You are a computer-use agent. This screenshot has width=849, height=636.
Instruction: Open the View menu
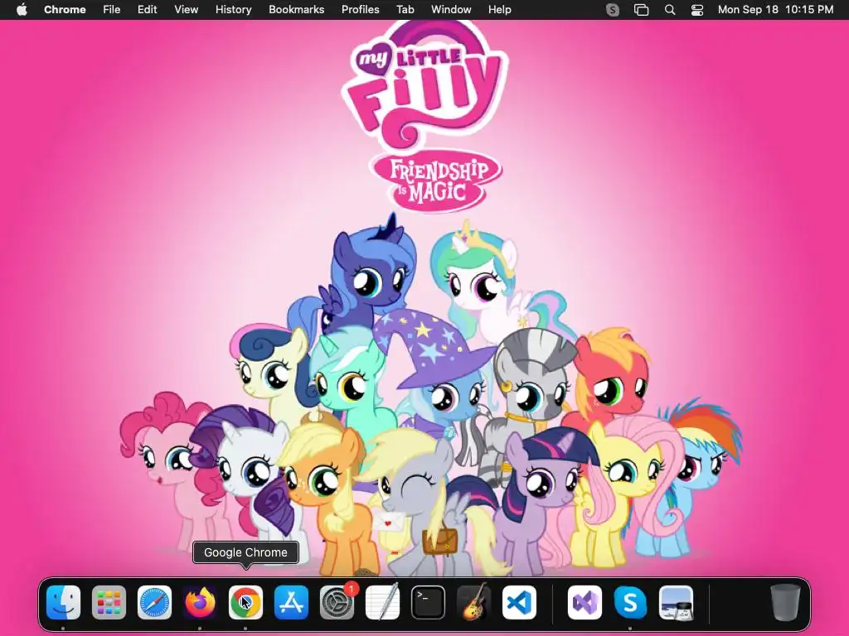point(186,10)
